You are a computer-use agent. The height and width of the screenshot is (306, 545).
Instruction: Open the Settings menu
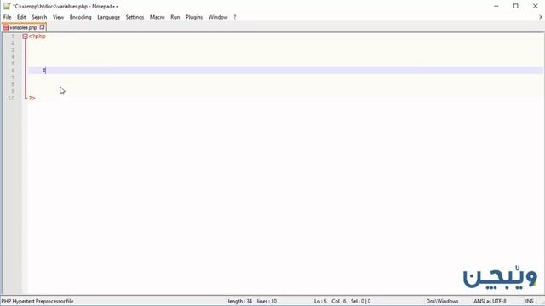[135, 17]
